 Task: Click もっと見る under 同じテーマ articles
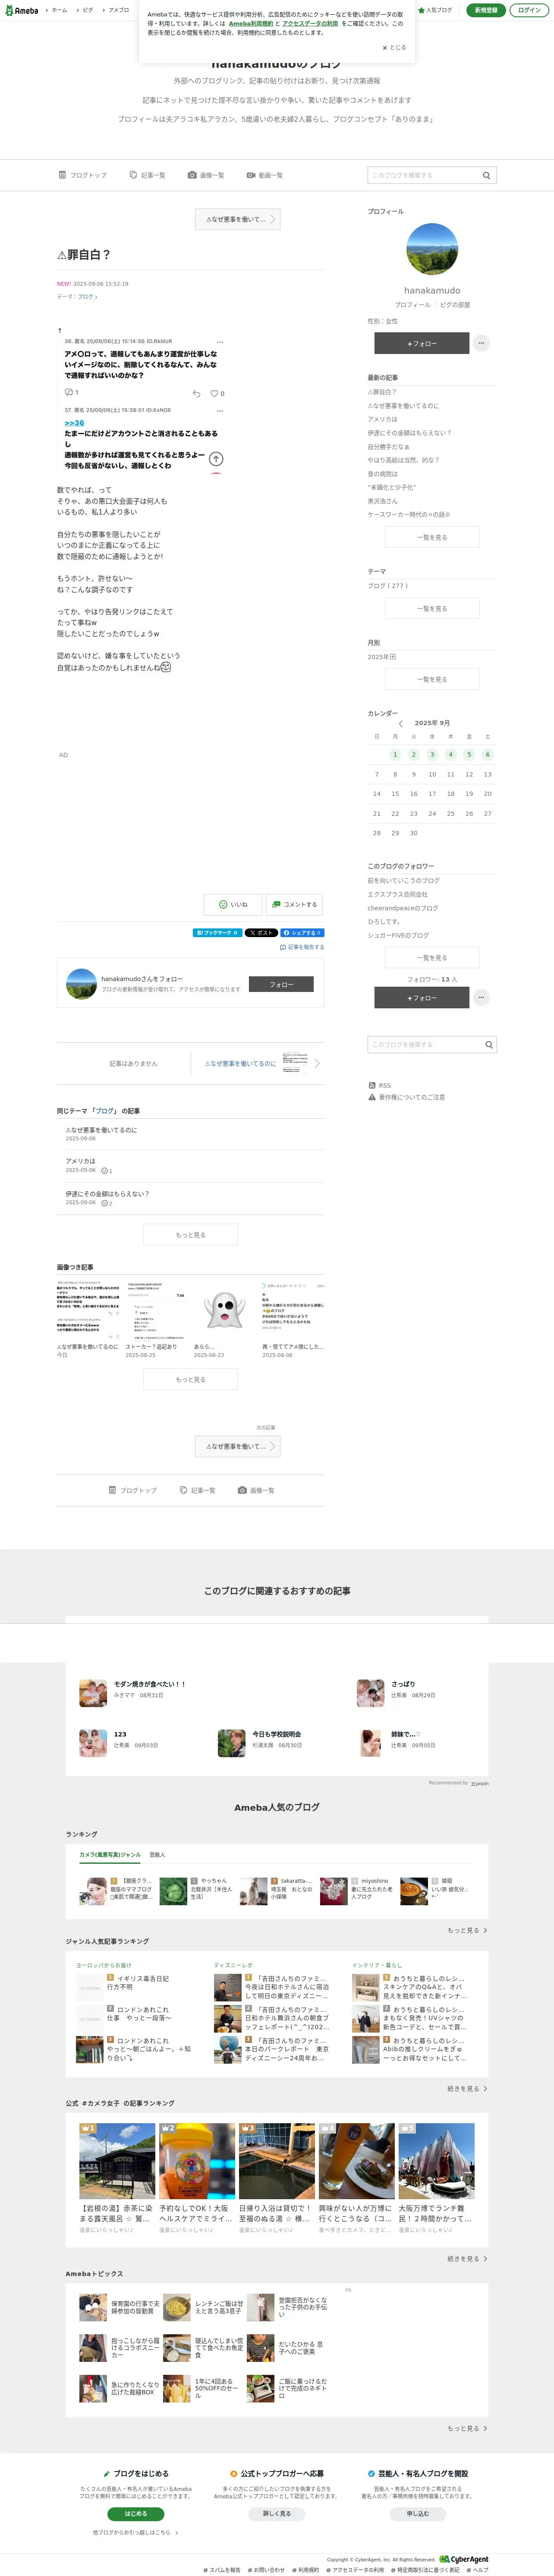[x=191, y=1234]
